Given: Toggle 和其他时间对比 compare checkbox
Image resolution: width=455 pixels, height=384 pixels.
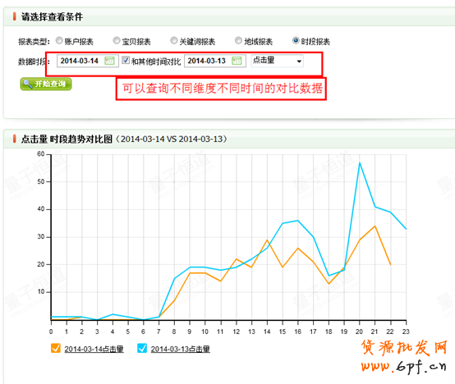Looking at the screenshot, I should pyautogui.click(x=126, y=60).
